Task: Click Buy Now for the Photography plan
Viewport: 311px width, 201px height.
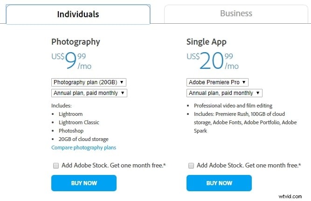Action: [84, 183]
